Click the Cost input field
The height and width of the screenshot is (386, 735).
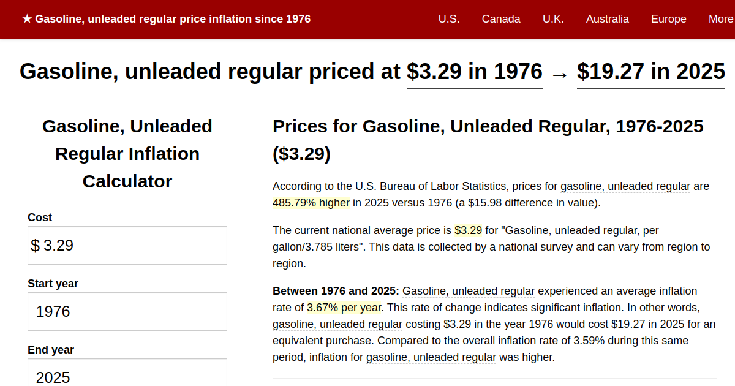127,245
